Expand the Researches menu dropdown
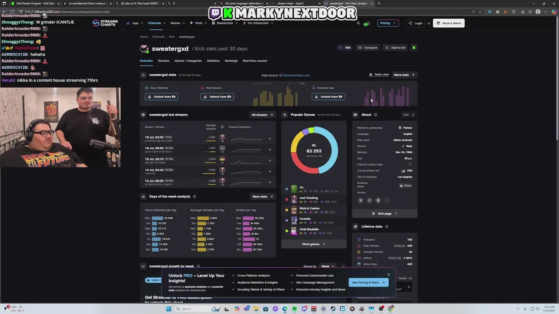 [225, 23]
